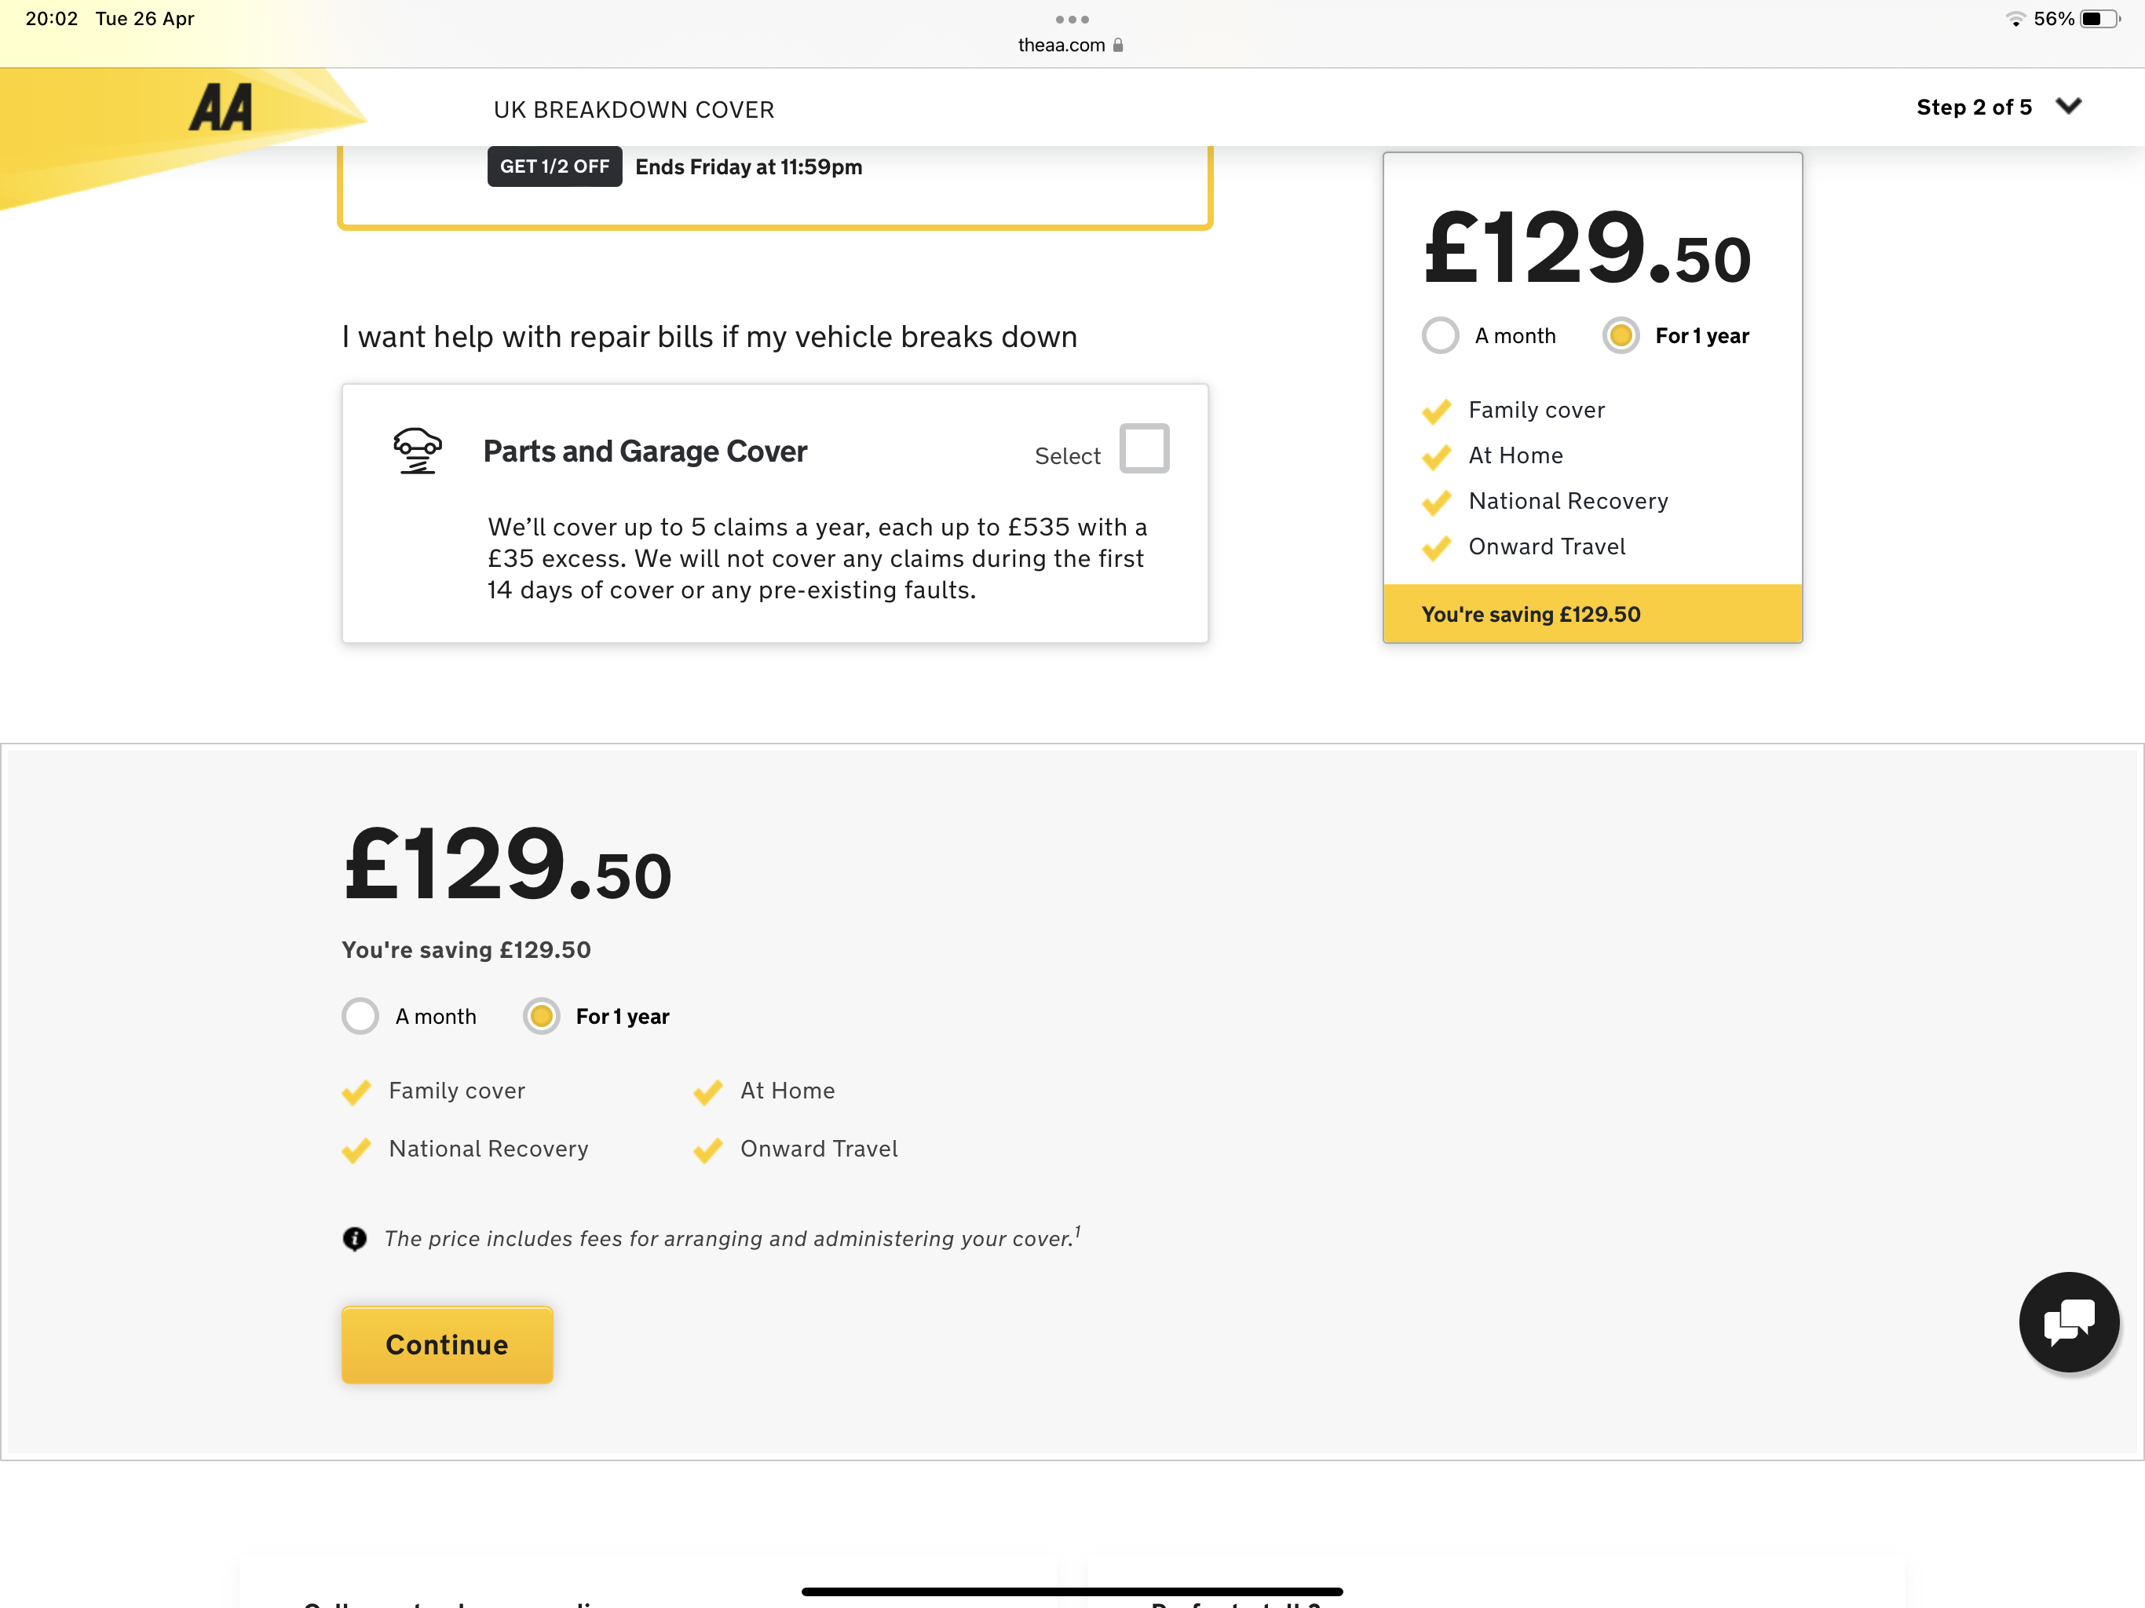Open the live chat bubble icon
2145x1608 pixels.
(2068, 1321)
